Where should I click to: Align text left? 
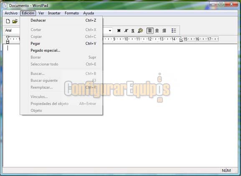click(x=150, y=30)
